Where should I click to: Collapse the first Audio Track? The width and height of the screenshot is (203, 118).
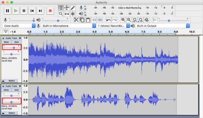point(3,81)
